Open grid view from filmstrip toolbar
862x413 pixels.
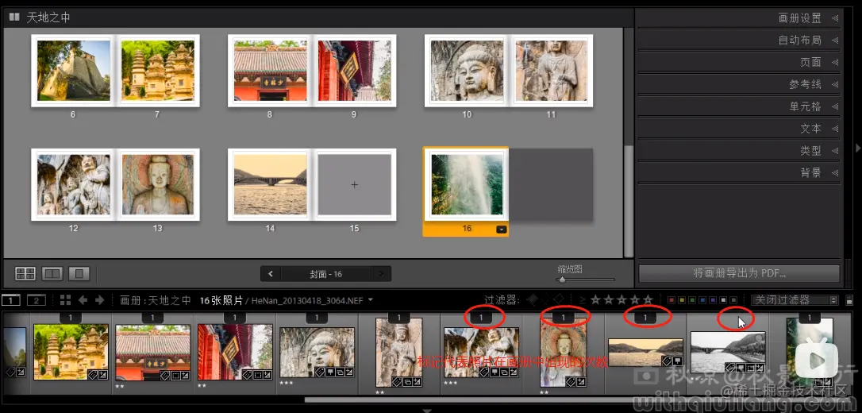tap(65, 299)
